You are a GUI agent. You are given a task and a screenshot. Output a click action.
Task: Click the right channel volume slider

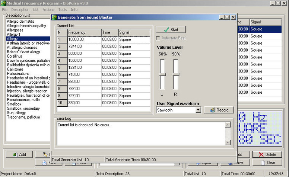coord(175,74)
